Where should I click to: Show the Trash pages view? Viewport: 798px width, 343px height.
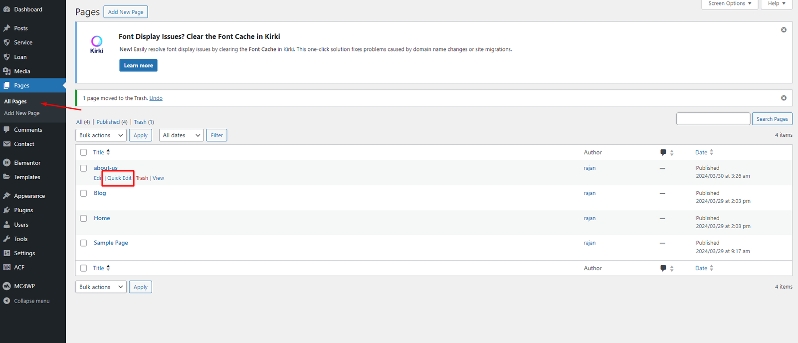coord(140,122)
